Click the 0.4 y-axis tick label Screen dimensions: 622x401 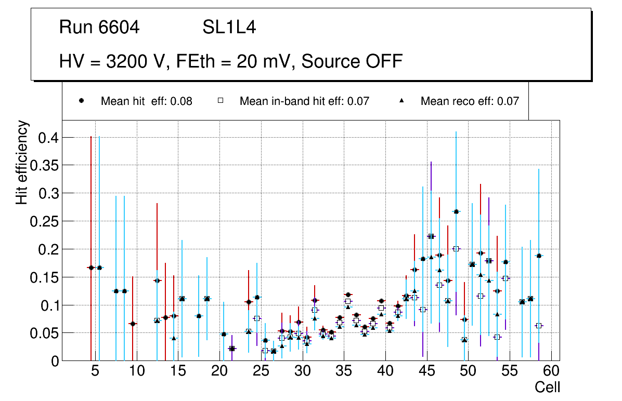pyautogui.click(x=44, y=138)
